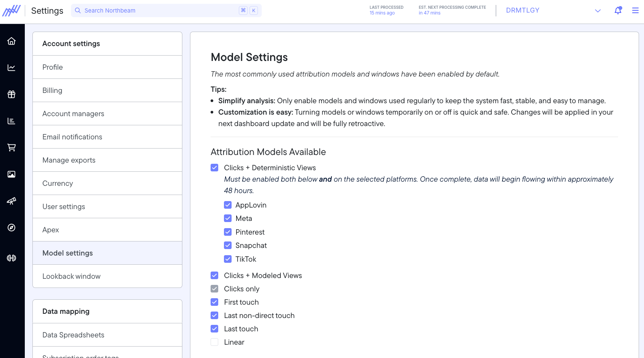Screen dimensions: 644x358
Task: Uncheck Last non-direct touch model
Action: (214, 315)
